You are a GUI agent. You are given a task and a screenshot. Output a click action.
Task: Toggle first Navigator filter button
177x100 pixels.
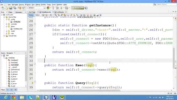[x=8, y=90]
